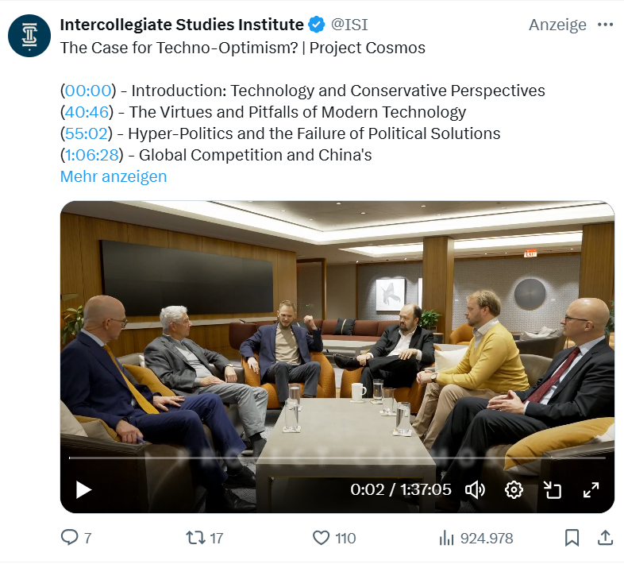Mute the video sound
The height and width of the screenshot is (568, 624).
tap(475, 489)
